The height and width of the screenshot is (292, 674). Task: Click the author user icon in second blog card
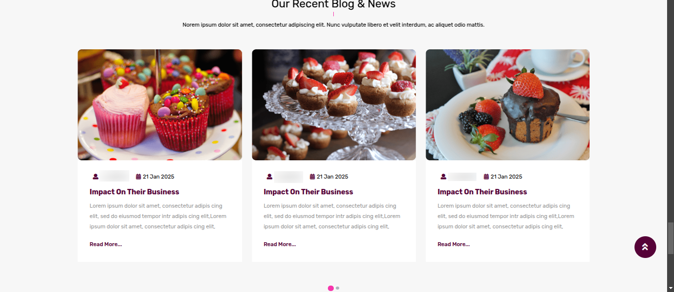pos(270,177)
